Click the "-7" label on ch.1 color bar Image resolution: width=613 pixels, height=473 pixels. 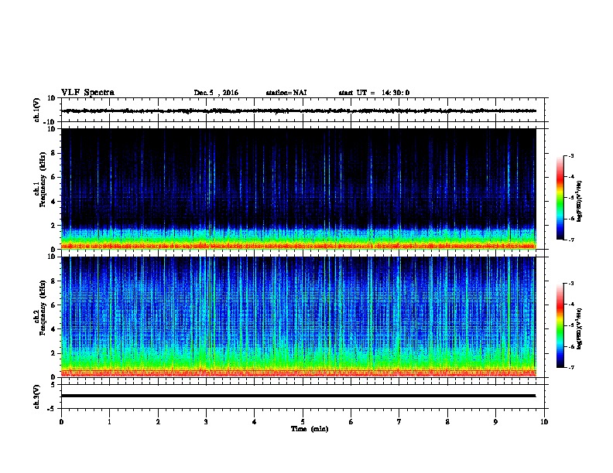[x=570, y=240]
